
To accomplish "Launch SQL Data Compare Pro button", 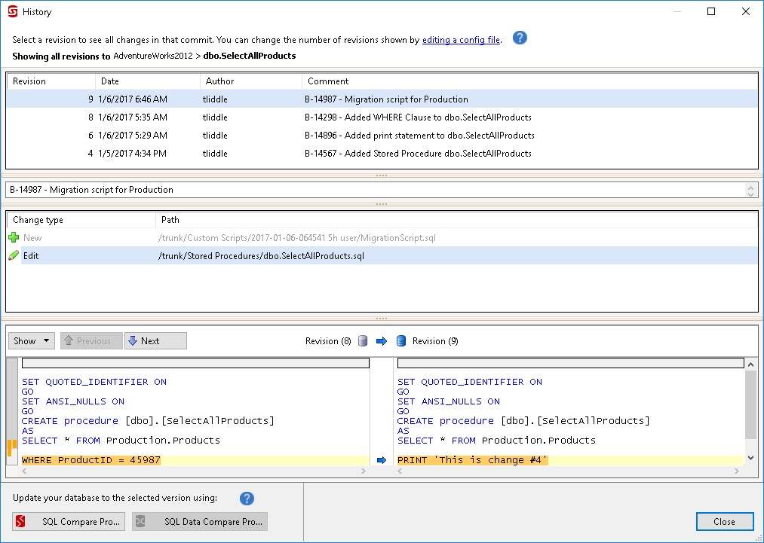I will (x=200, y=522).
